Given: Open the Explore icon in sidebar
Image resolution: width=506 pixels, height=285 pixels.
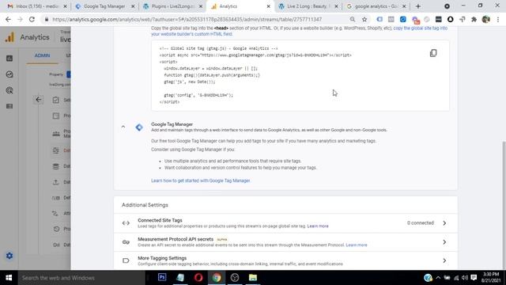Looking at the screenshot, I should pos(9,90).
